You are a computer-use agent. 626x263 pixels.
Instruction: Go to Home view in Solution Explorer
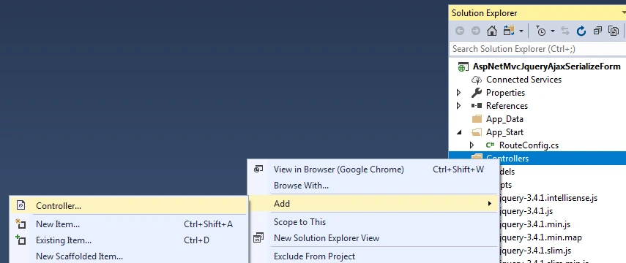[x=492, y=31]
